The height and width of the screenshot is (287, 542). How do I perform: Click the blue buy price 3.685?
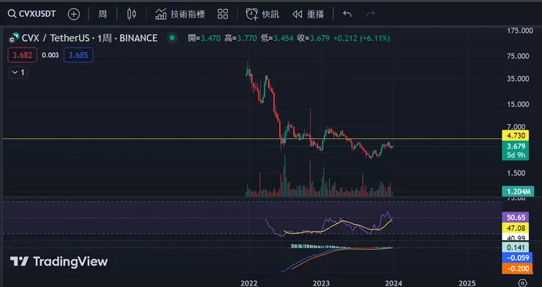[x=78, y=55]
